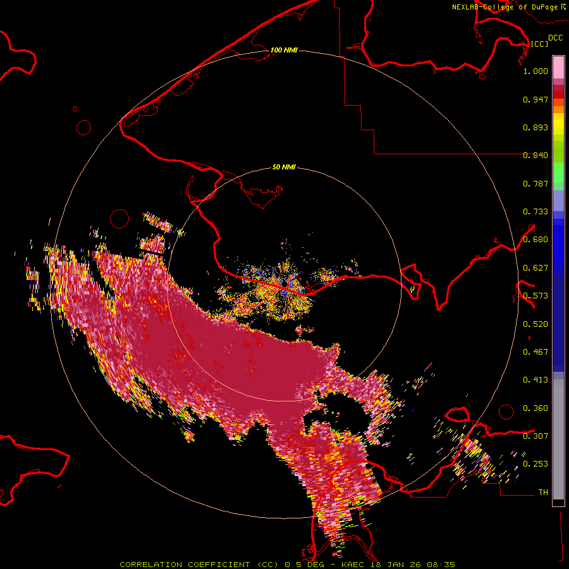Select the 0.733 scale value
The height and width of the screenshot is (569, 569).
pyautogui.click(x=535, y=212)
